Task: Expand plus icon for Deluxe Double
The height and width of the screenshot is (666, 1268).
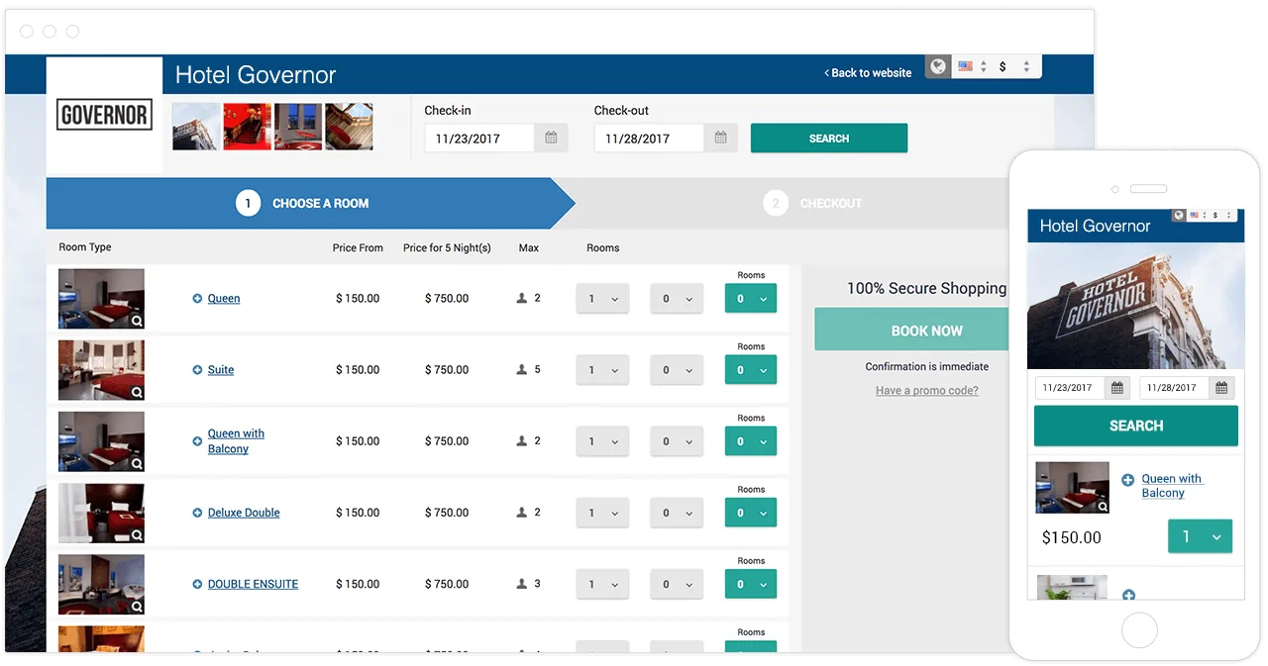Action: (x=197, y=513)
